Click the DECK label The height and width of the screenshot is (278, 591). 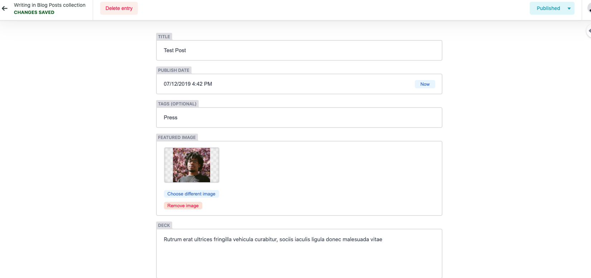click(164, 225)
